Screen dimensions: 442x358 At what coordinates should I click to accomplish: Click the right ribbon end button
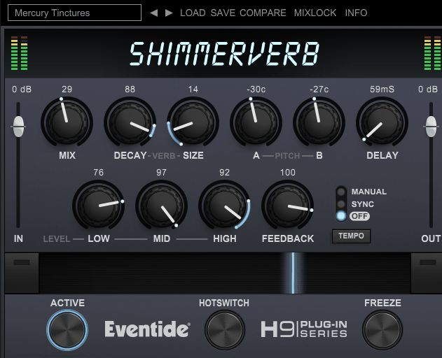click(x=427, y=273)
